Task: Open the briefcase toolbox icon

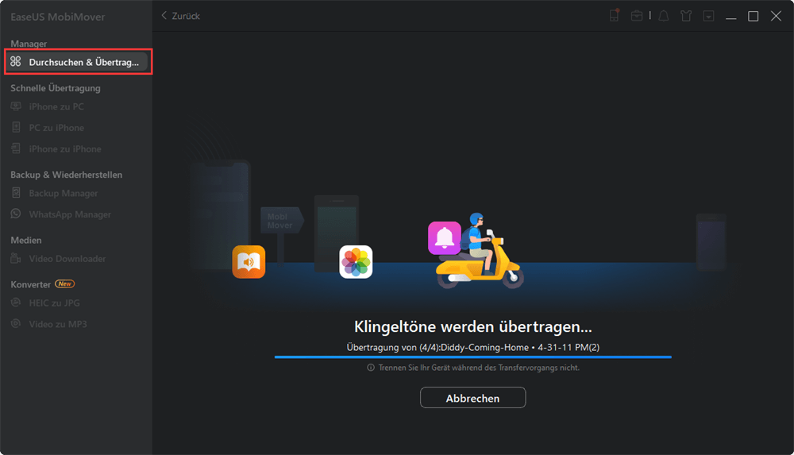Action: coord(637,16)
